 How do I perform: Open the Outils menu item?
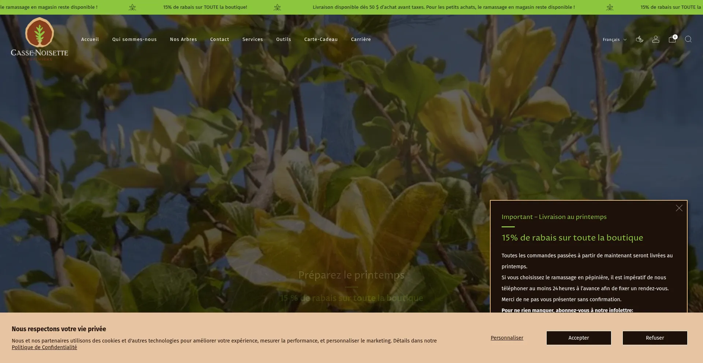click(x=284, y=39)
